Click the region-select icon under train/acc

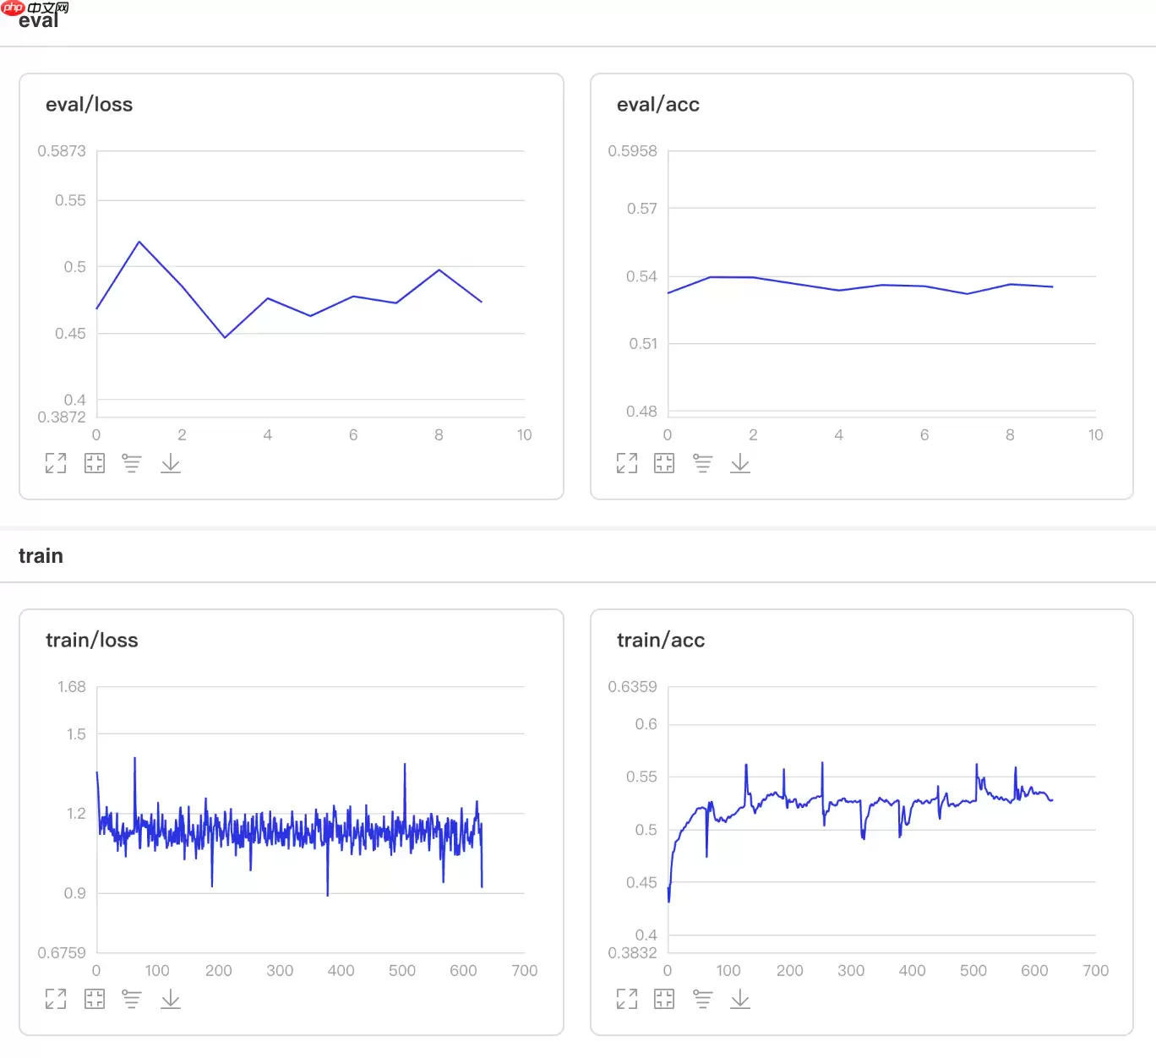(x=664, y=999)
